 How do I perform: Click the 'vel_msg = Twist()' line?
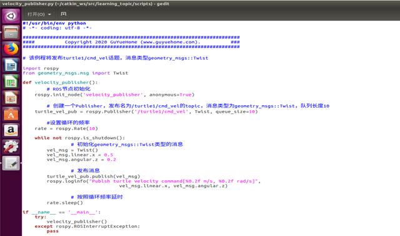tap(72, 150)
